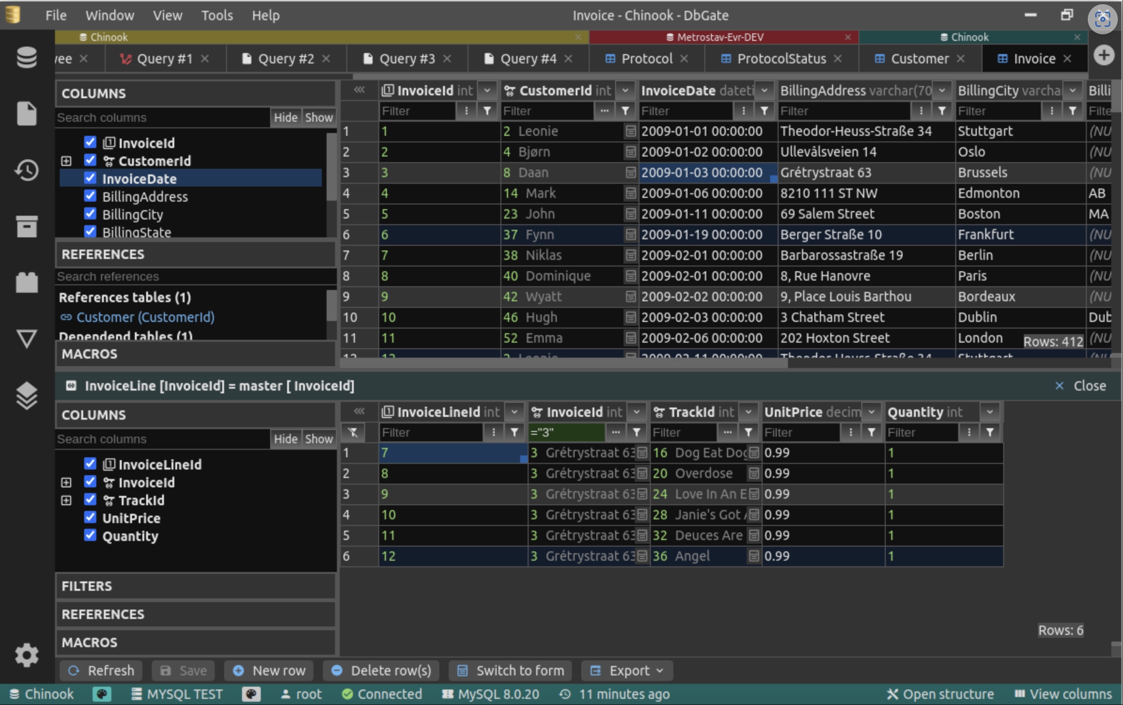Open the Customer (CustomerId) reference link
Screen dimensions: 1123x705
pyautogui.click(x=145, y=317)
